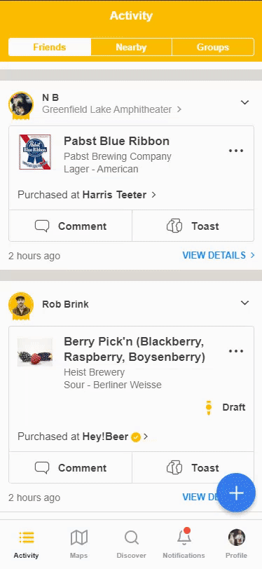Image resolution: width=262 pixels, height=569 pixels.
Task: Select the Friends tab
Action: click(50, 47)
